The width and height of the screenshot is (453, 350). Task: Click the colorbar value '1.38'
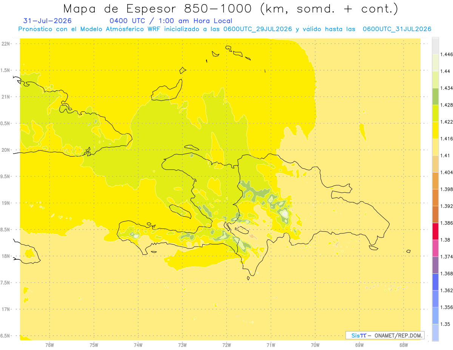[446, 240]
